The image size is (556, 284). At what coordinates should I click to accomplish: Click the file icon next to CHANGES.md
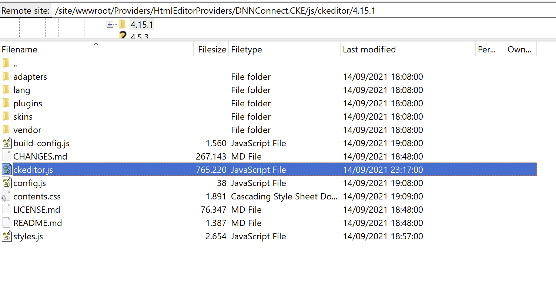[x=6, y=156]
